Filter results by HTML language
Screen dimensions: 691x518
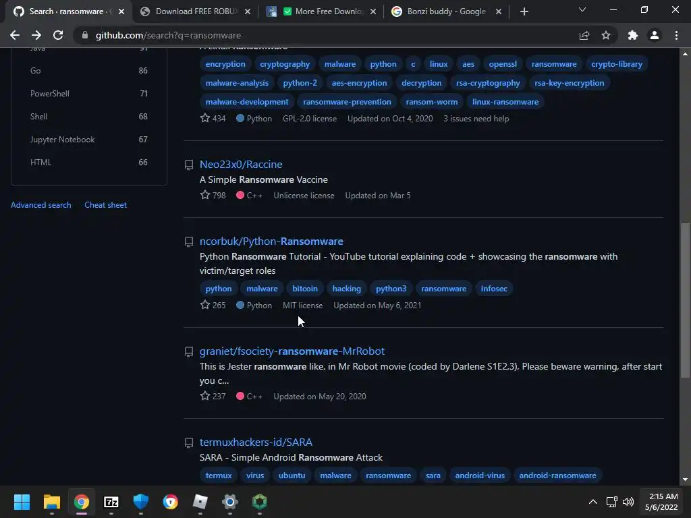point(88,162)
